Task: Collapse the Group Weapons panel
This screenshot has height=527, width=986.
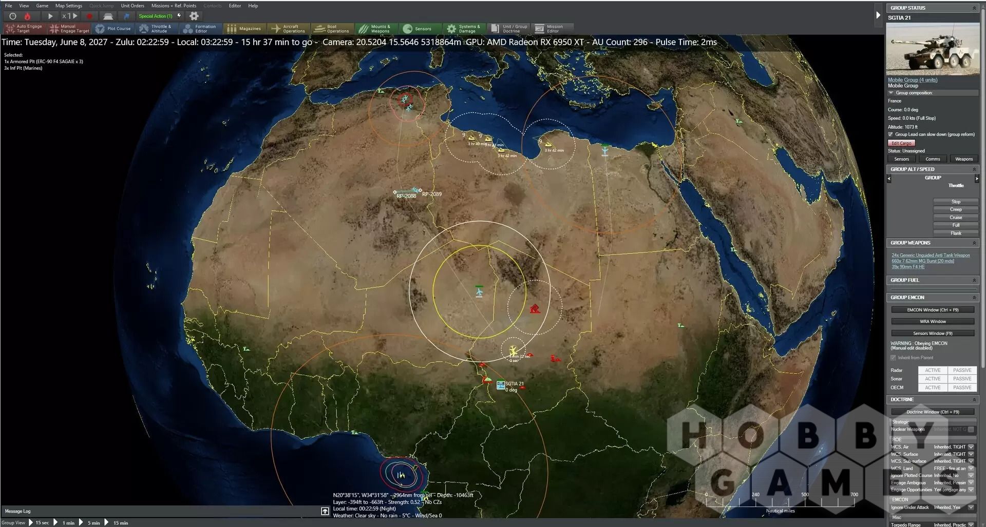Action: [x=974, y=243]
